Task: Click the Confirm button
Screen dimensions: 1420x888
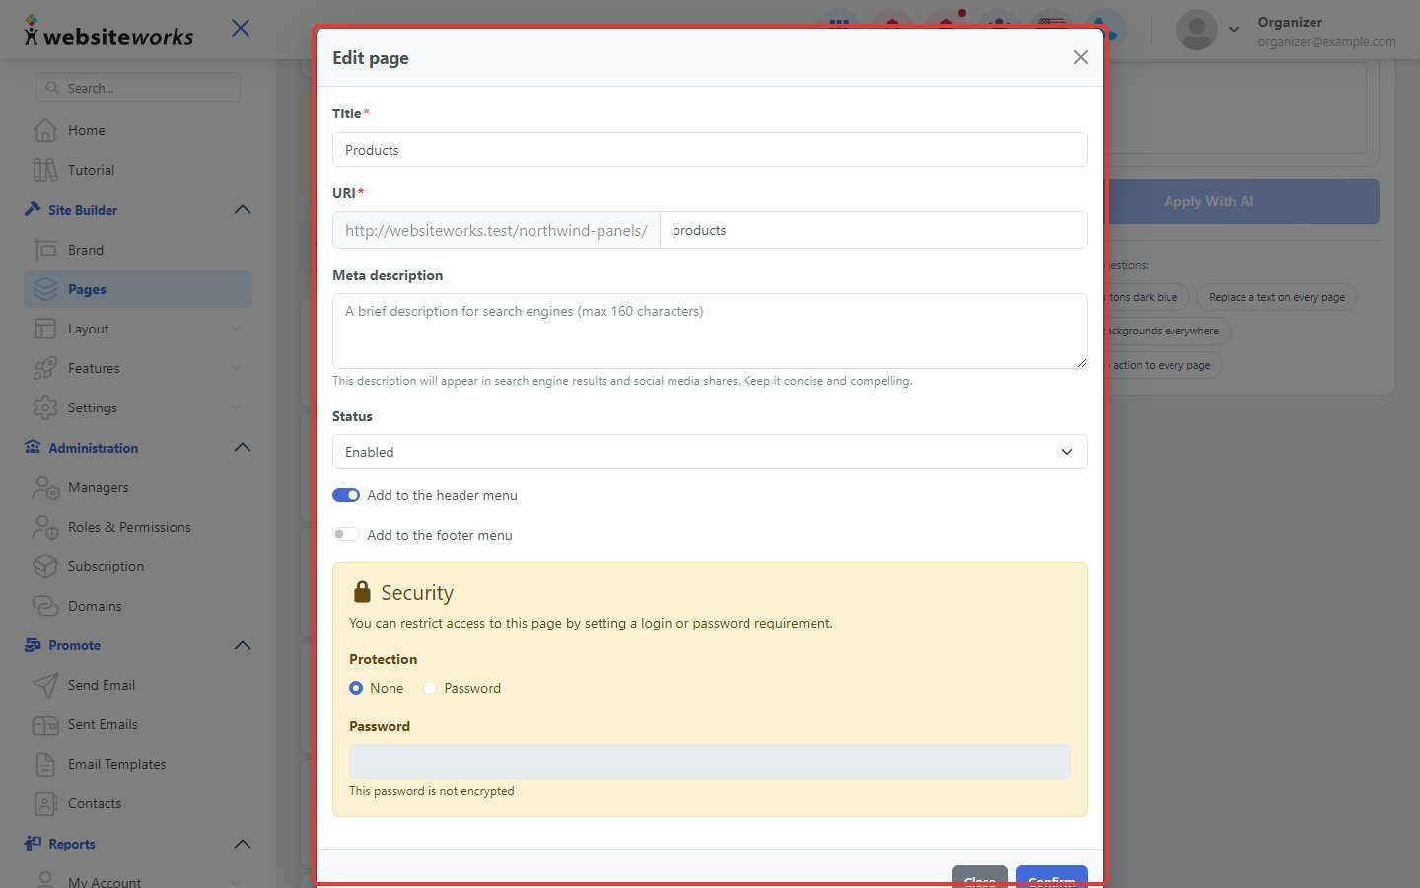Action: (1051, 876)
